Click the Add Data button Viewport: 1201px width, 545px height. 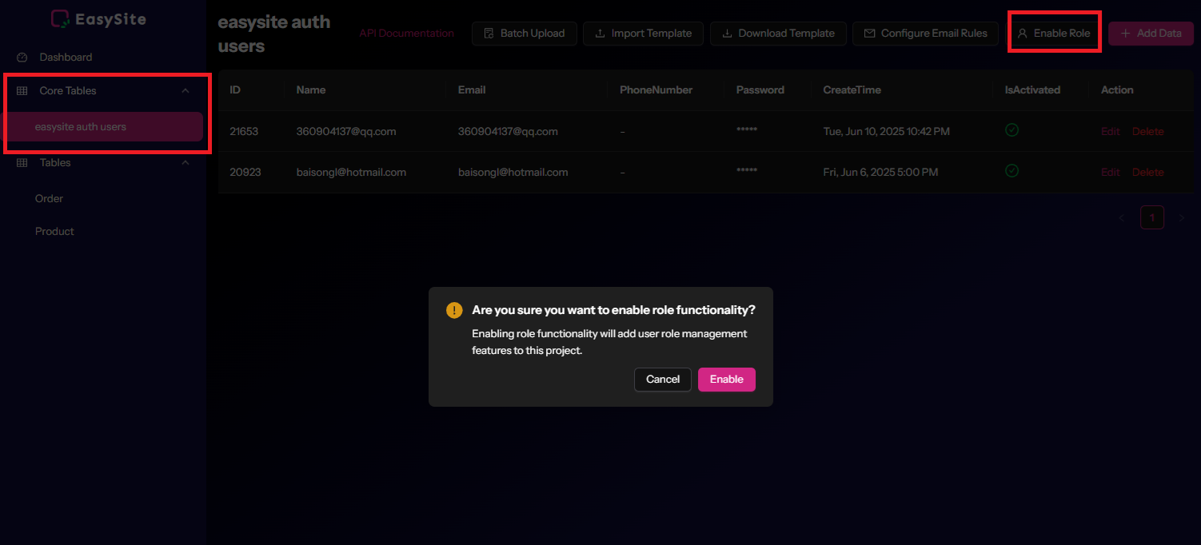click(1151, 34)
